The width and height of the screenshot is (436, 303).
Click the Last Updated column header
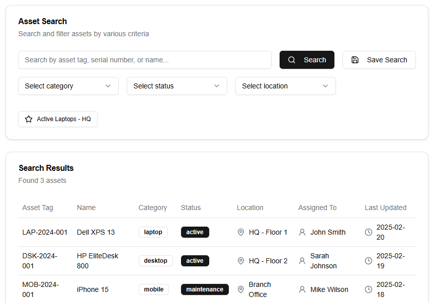pyautogui.click(x=386, y=208)
